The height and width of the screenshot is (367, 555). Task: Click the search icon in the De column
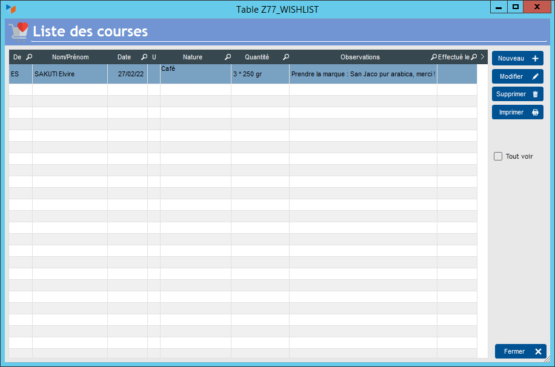click(29, 57)
